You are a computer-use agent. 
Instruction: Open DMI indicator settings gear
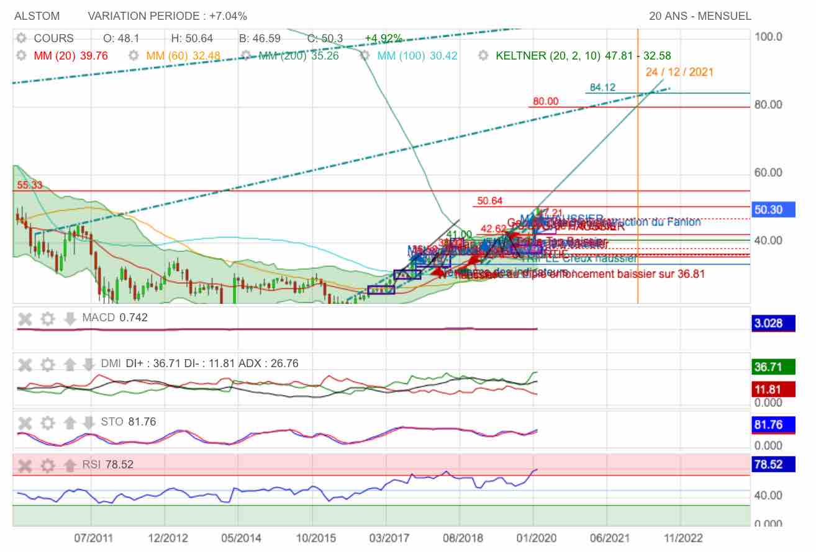click(x=48, y=364)
